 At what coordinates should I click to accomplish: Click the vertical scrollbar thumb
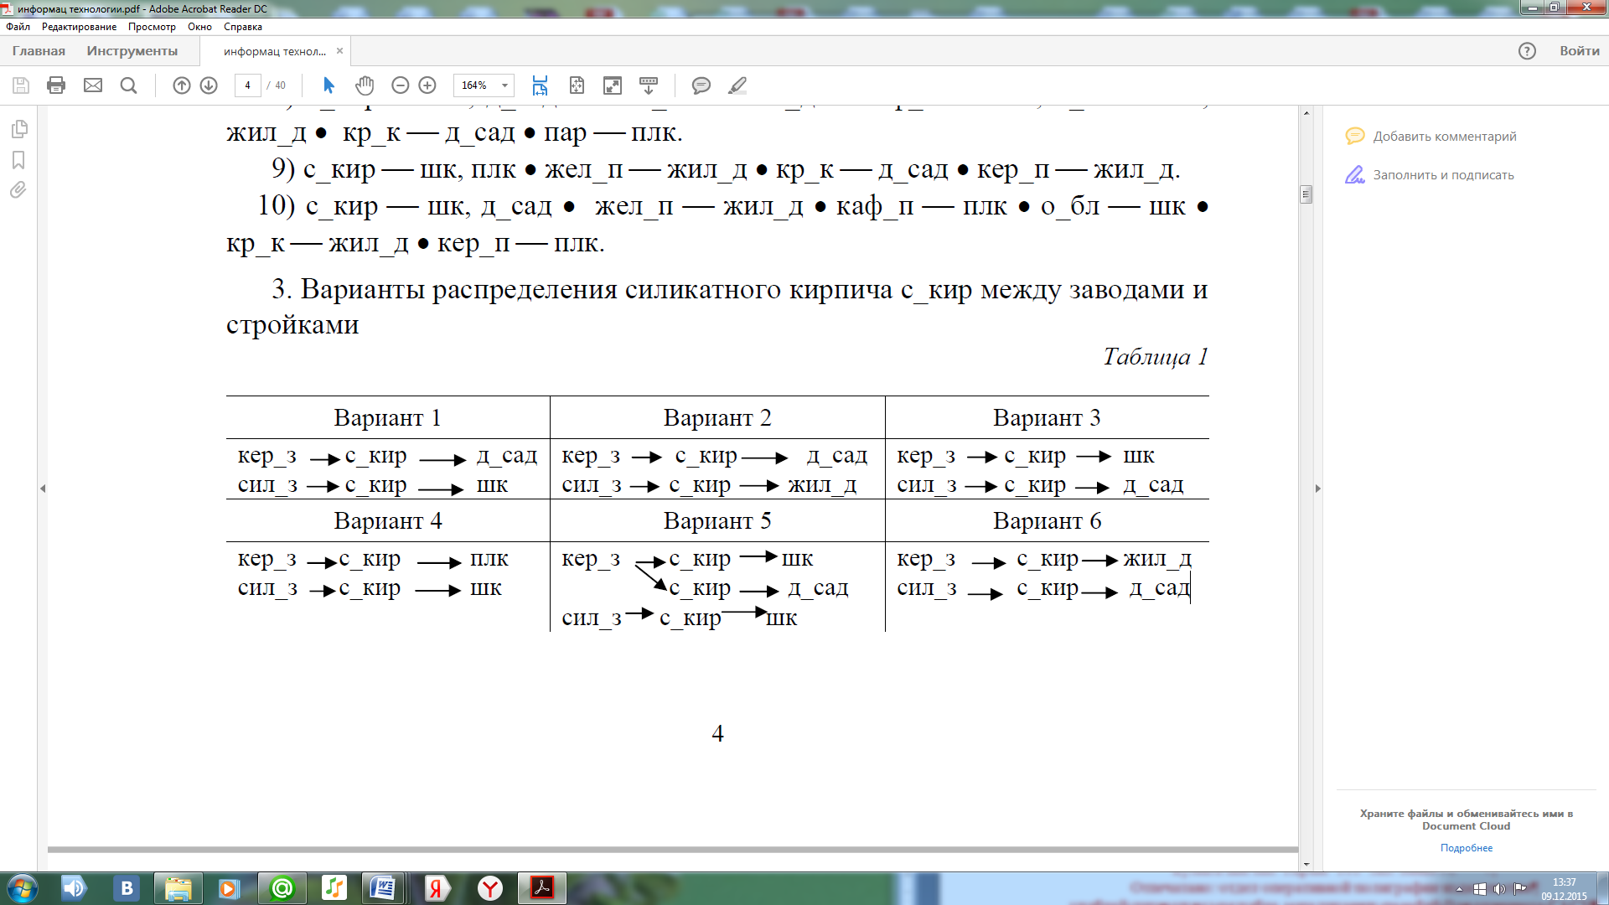coord(1306,194)
